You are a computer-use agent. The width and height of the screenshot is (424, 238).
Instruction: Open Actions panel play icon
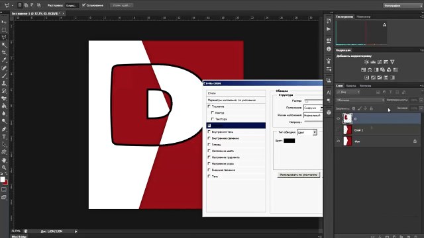[x=329, y=29]
